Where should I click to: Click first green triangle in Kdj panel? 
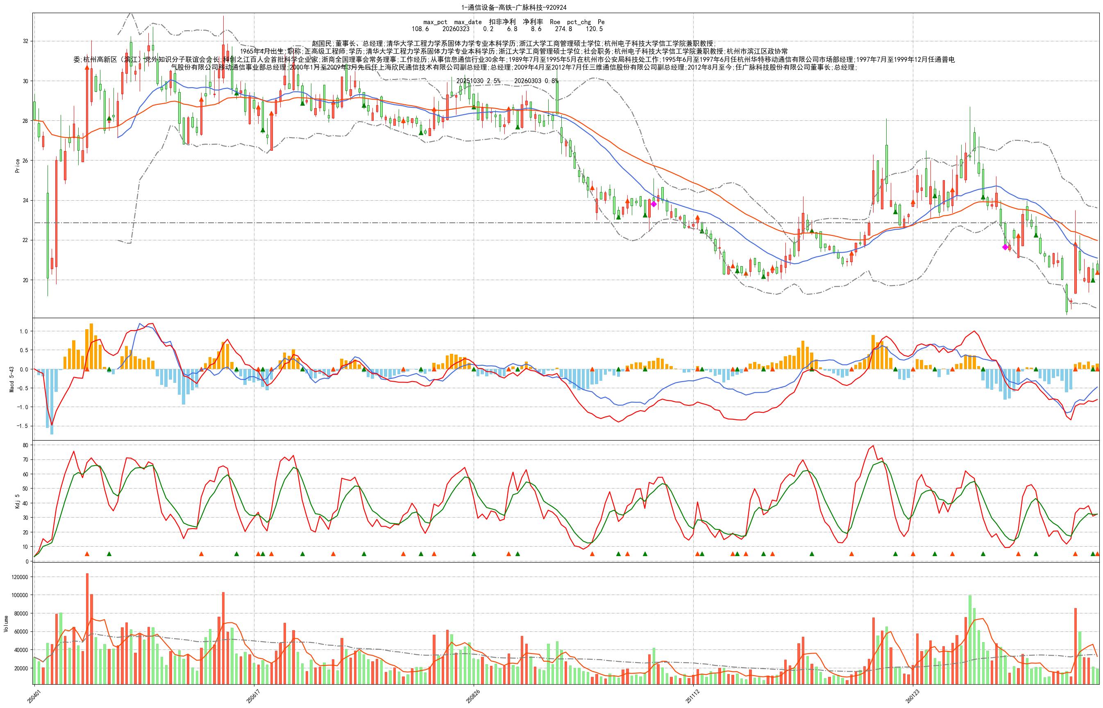point(109,554)
